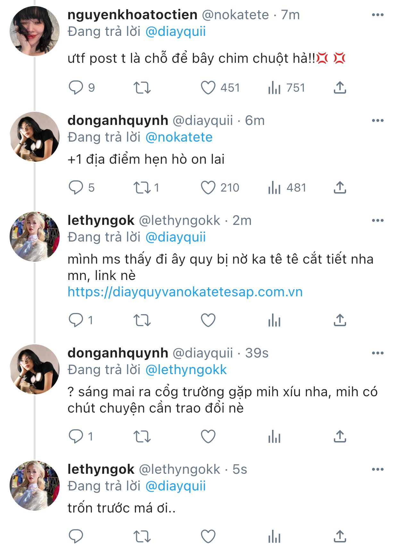The image size is (398, 550).
Task: Open lethyngok's avatar on the 5s tweet
Action: (x=35, y=485)
